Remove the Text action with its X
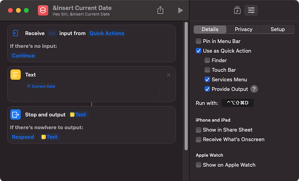299x181 pixels. (x=169, y=75)
